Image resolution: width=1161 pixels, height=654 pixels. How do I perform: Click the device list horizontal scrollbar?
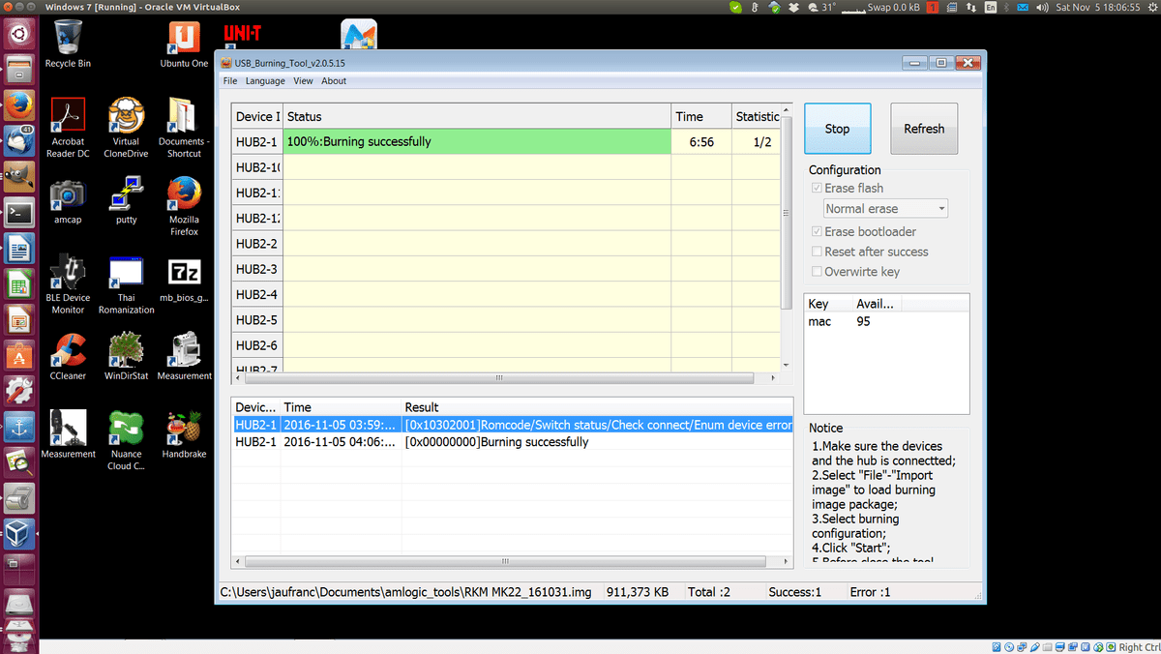pos(499,378)
